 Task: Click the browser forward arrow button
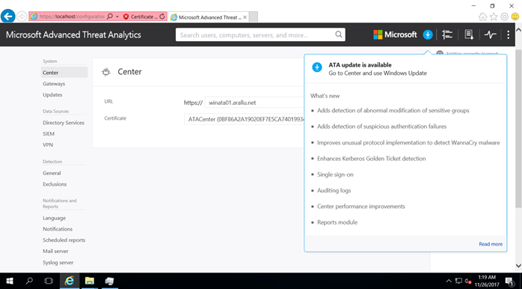point(22,16)
